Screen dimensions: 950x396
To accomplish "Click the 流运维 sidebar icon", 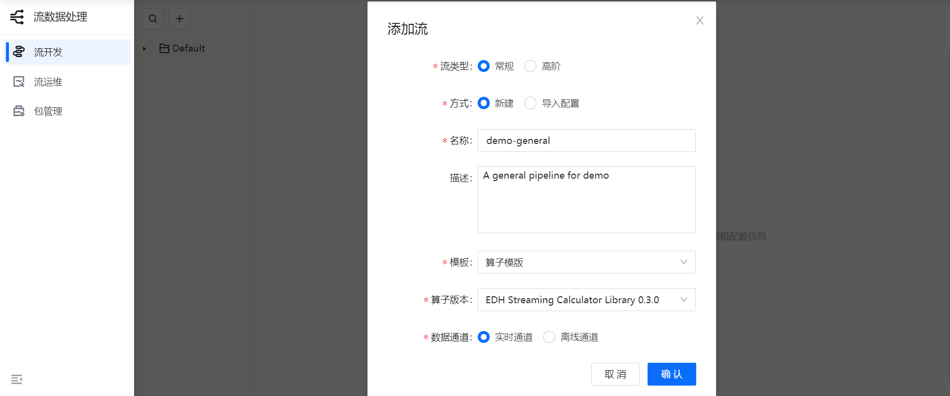I will click(19, 81).
